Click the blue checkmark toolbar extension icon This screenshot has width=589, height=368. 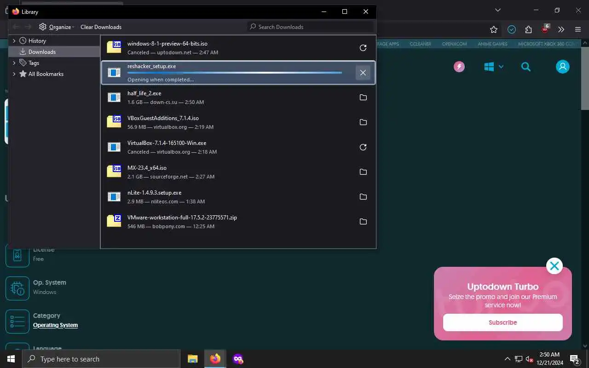click(512, 29)
